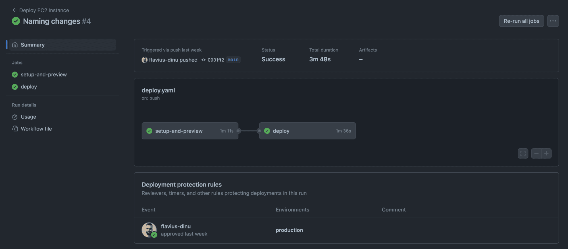
Task: Open flavius-dinu reviewer name link
Action: tap(176, 226)
